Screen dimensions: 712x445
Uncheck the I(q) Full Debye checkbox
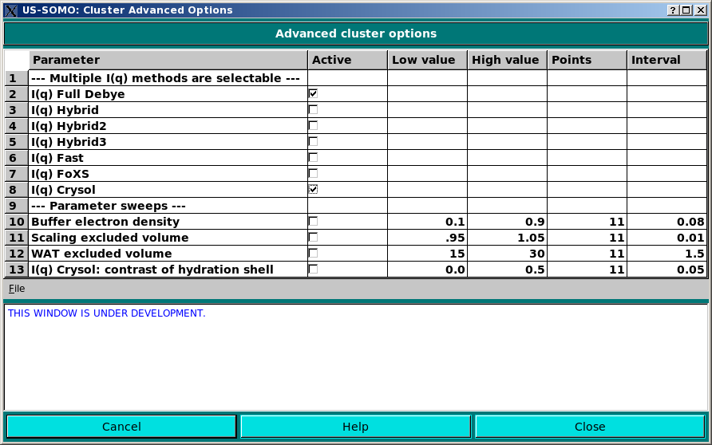313,94
